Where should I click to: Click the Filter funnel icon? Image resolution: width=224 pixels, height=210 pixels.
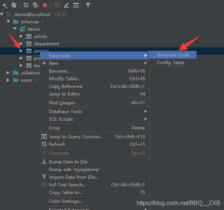(88, 5)
